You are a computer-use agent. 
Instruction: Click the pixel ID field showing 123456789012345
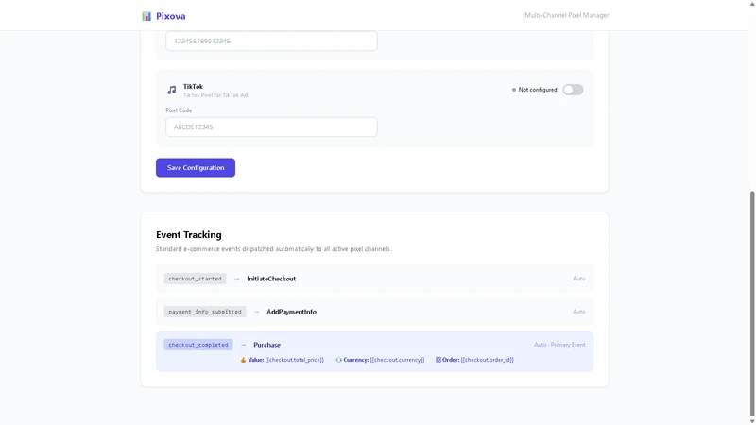tap(271, 41)
